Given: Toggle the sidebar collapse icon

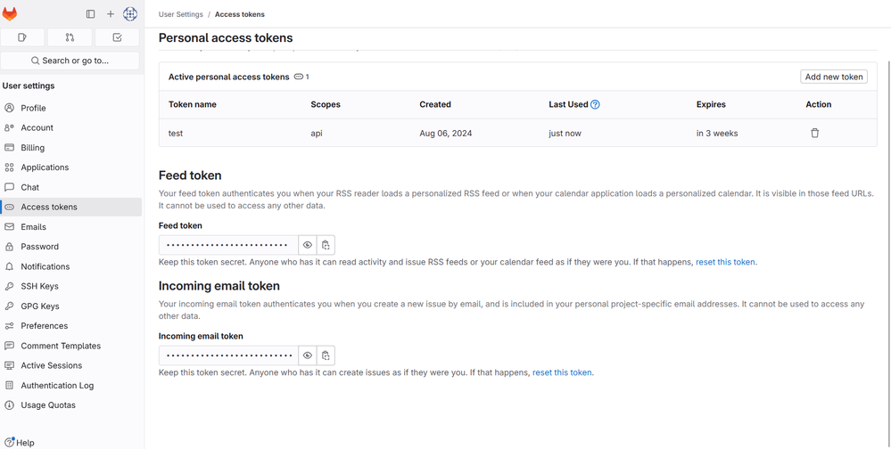Looking at the screenshot, I should 90,14.
